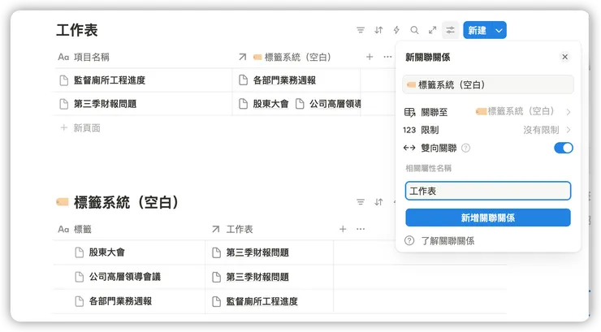The image size is (601, 332).
Task: Open 新建 dropdown arrow
Action: click(499, 30)
